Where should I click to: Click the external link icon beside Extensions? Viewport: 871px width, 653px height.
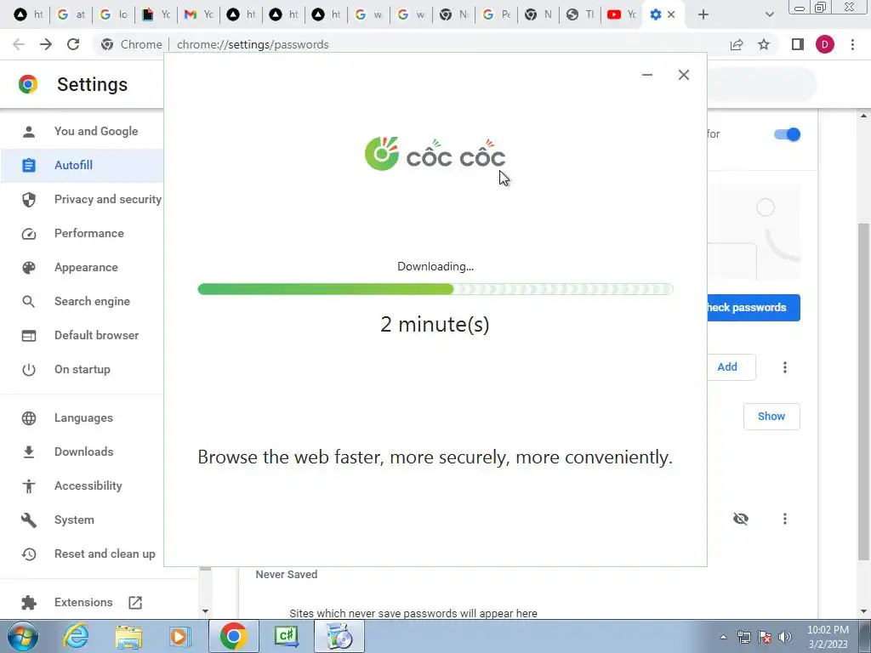coord(135,603)
